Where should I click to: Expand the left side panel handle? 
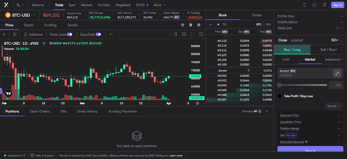click(x=1, y=91)
